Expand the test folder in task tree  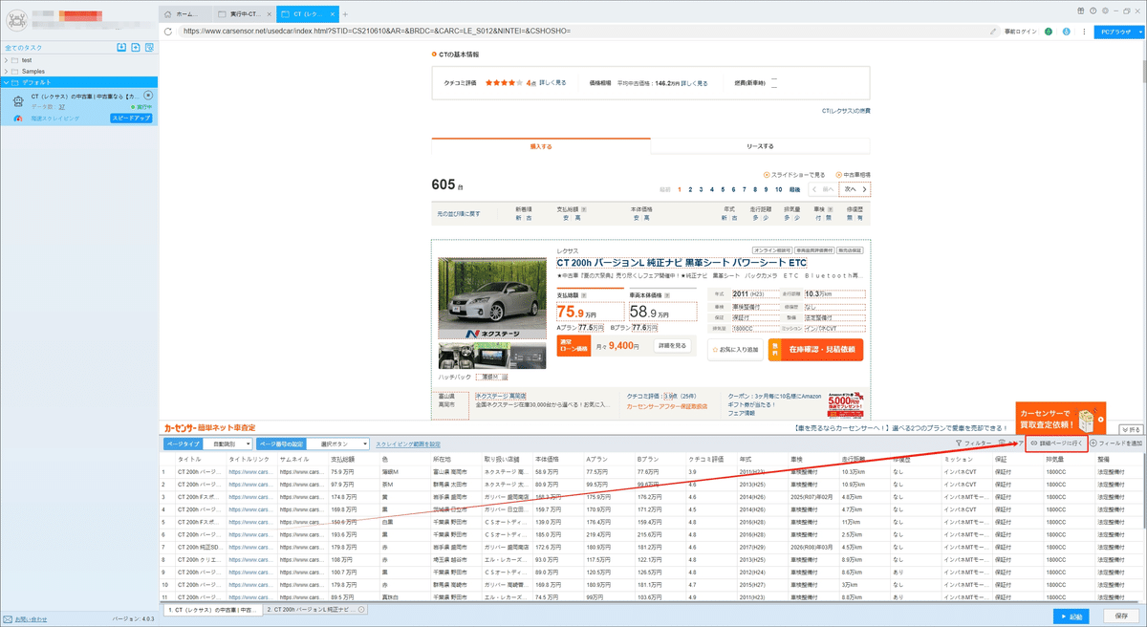pos(6,60)
